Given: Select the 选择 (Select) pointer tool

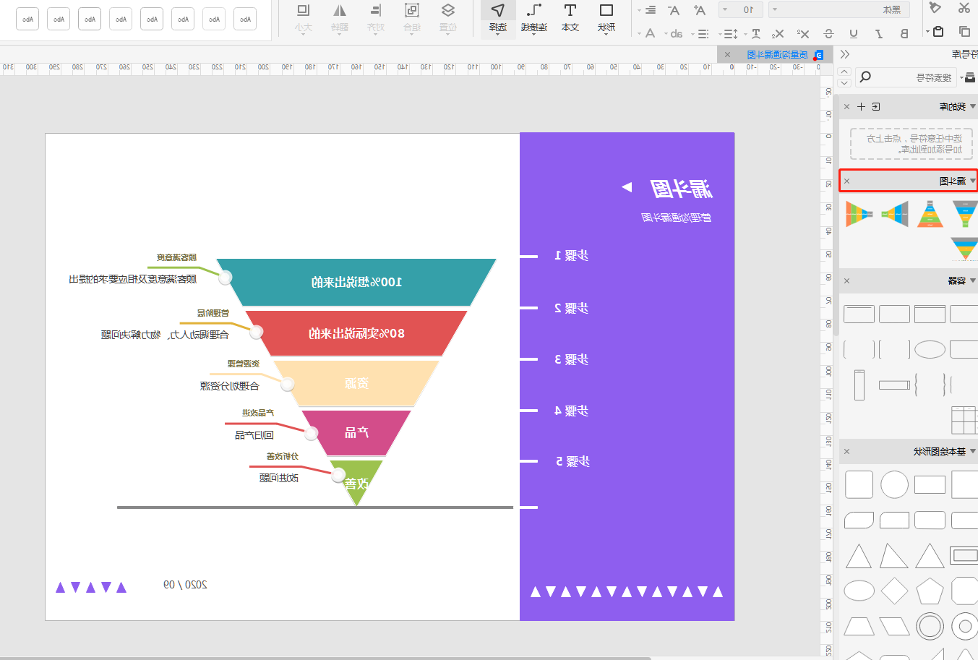Looking at the screenshot, I should tap(498, 18).
